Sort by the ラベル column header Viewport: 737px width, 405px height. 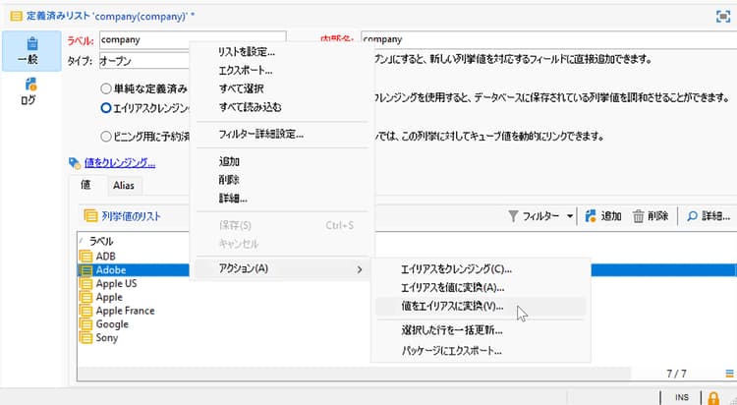[x=101, y=241]
